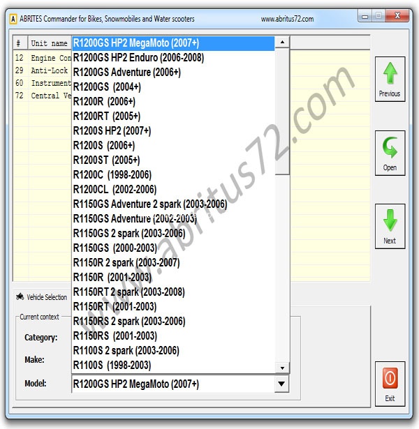The image size is (419, 429).
Task: Click the Next green down arrow button
Action: click(x=390, y=226)
